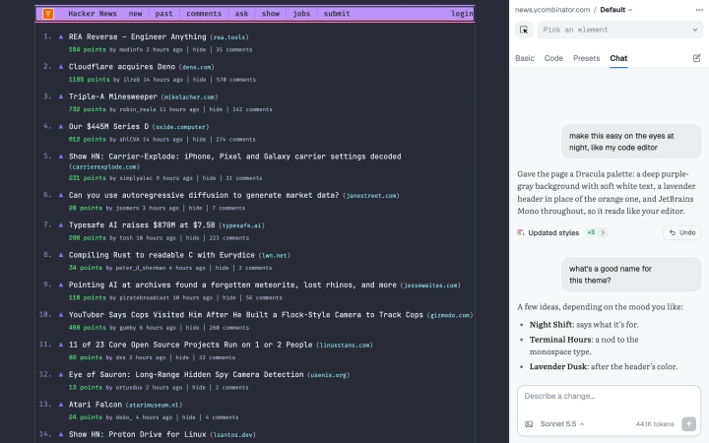709x443 pixels.
Task: Switch to the Code tab
Action: point(553,58)
